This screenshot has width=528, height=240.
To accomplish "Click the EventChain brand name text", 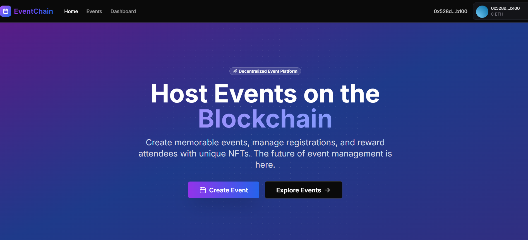I will point(33,11).
